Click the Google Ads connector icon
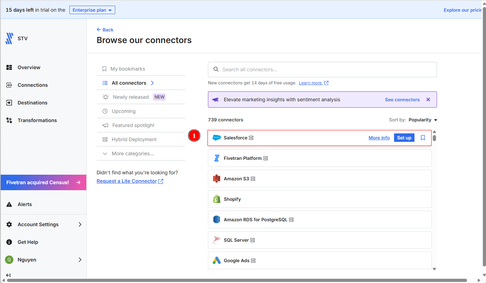 click(217, 260)
